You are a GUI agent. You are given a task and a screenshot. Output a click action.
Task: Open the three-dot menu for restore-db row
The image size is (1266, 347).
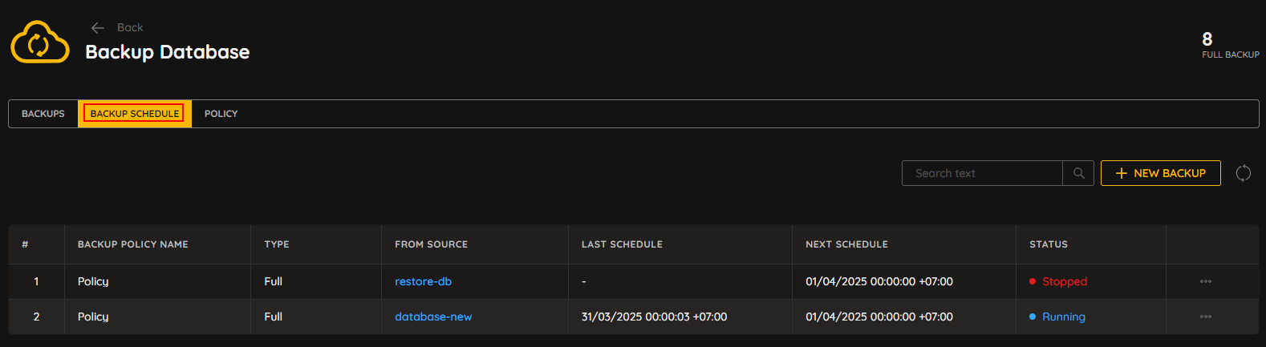point(1206,282)
